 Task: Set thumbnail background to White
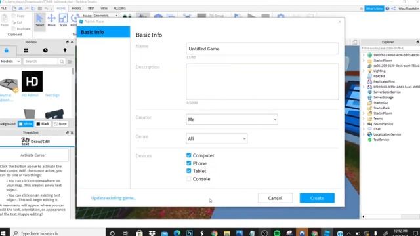coord(26,124)
